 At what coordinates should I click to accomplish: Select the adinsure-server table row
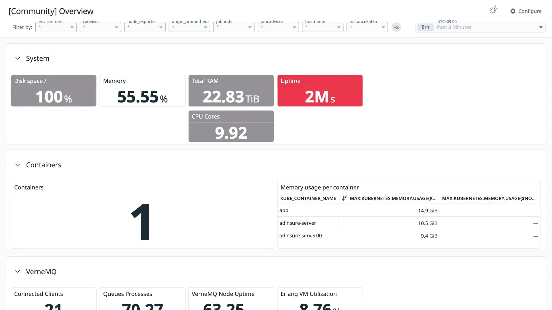tap(409, 223)
